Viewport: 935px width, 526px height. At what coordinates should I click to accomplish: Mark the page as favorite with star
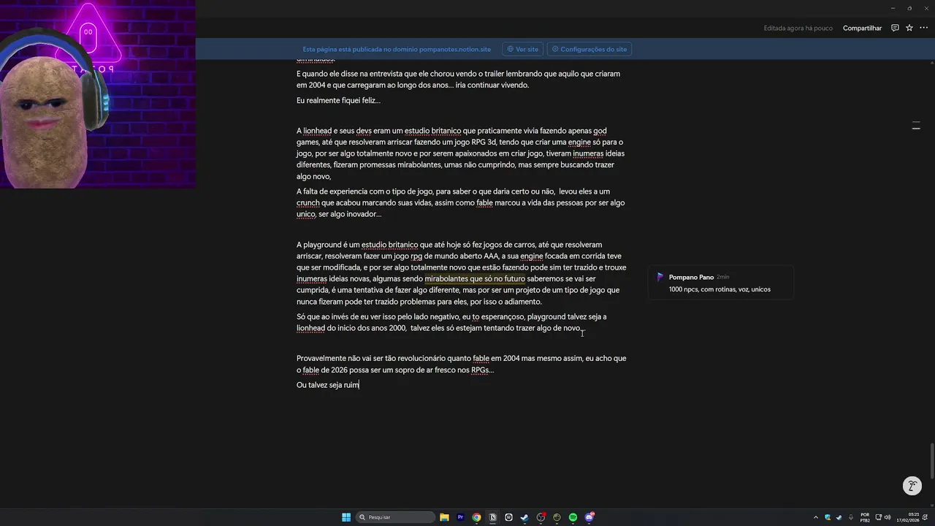pos(909,28)
